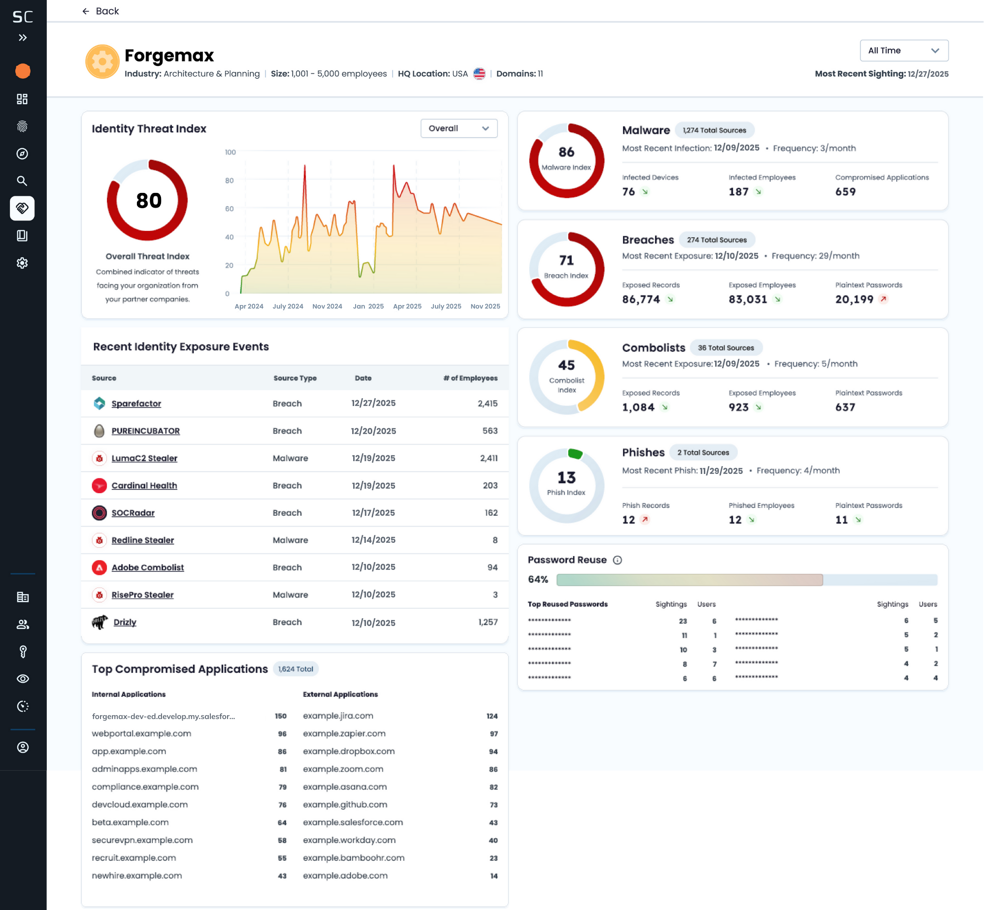Open the LumaC2 Stealer link
The width and height of the screenshot is (985, 910).
(144, 458)
